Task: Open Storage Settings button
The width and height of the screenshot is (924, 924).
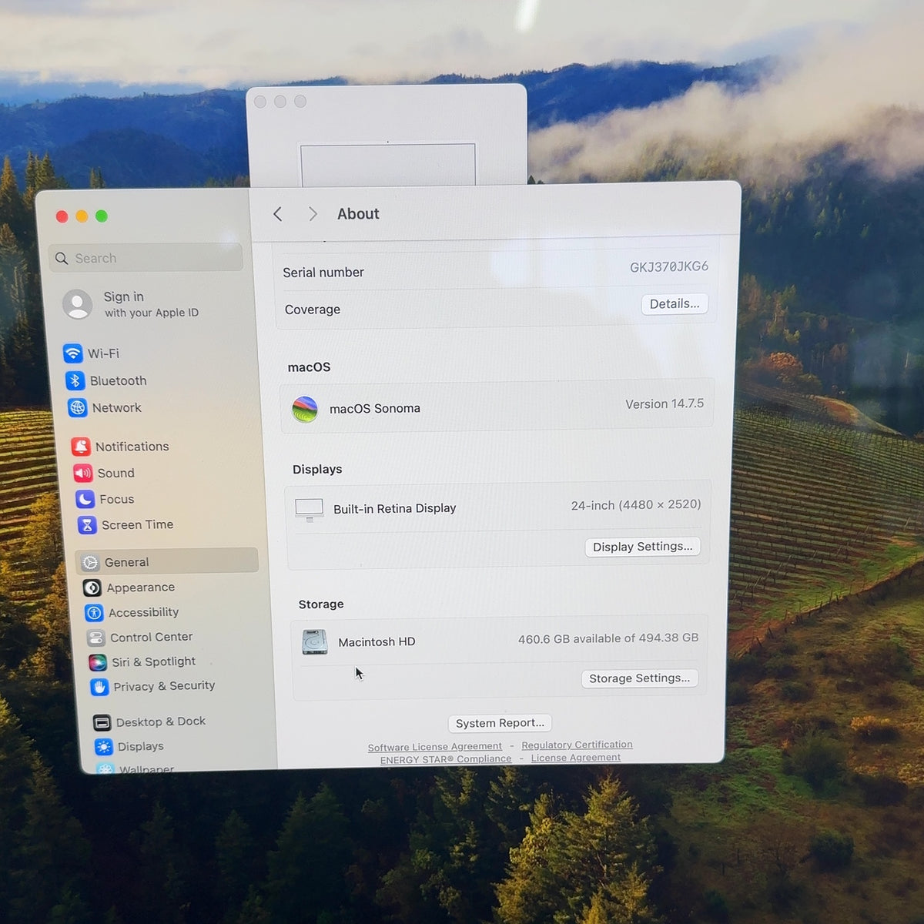Action: coord(640,678)
